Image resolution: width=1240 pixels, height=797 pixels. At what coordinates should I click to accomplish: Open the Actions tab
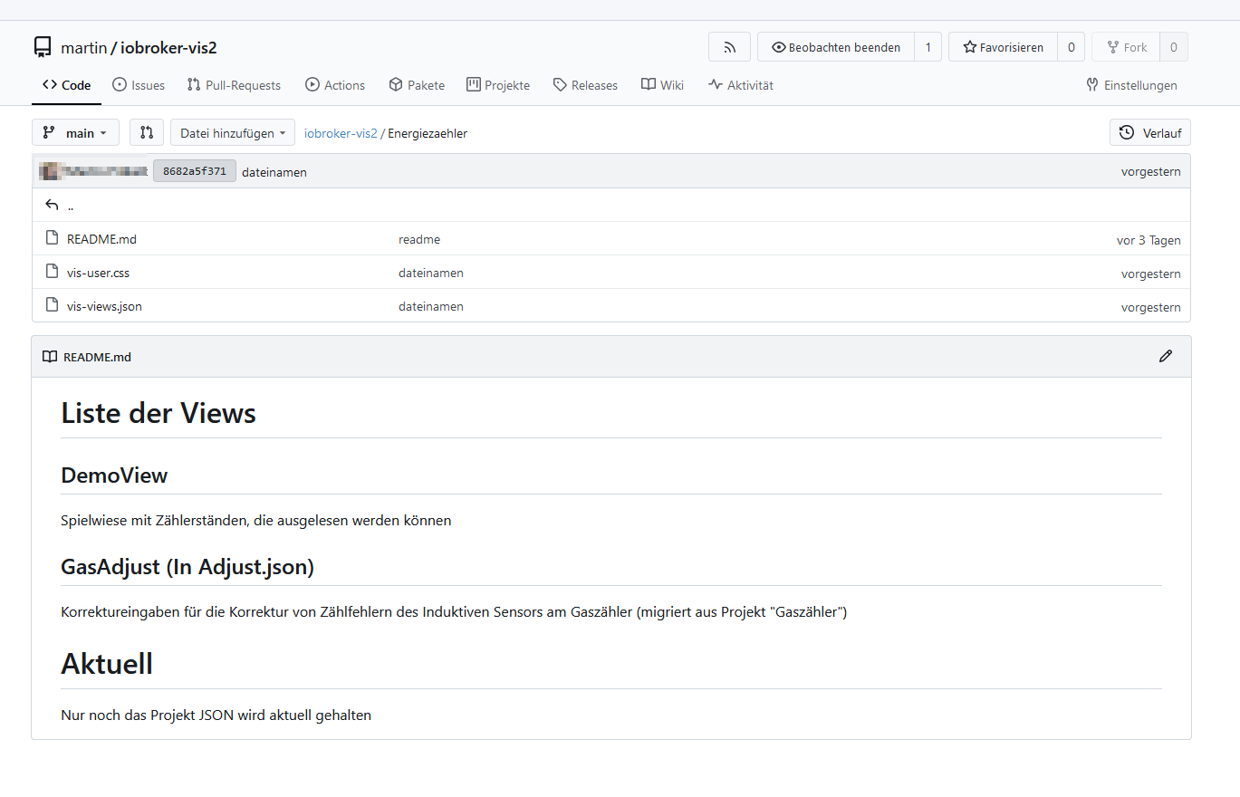pyautogui.click(x=335, y=85)
